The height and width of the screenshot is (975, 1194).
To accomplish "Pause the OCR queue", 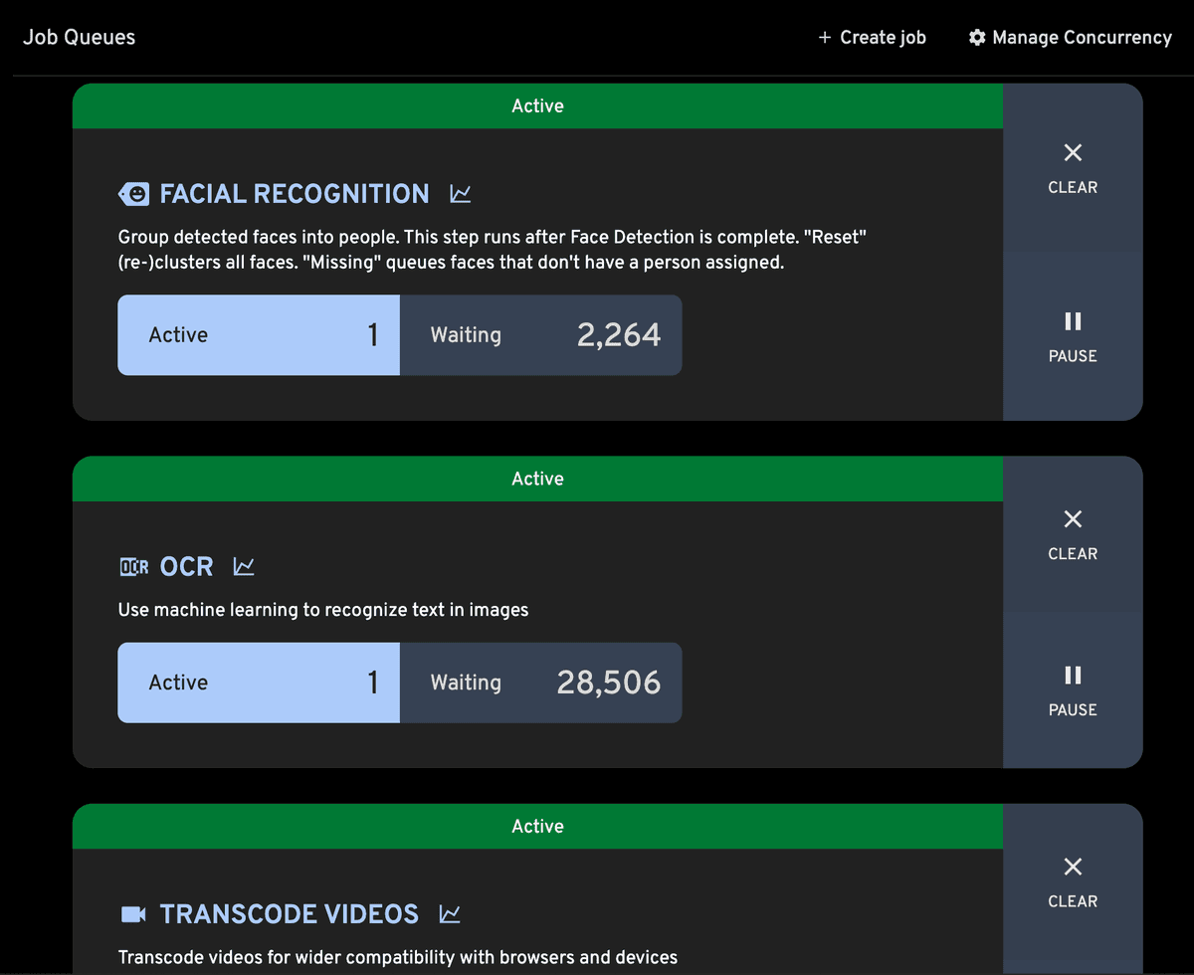I will pyautogui.click(x=1072, y=689).
